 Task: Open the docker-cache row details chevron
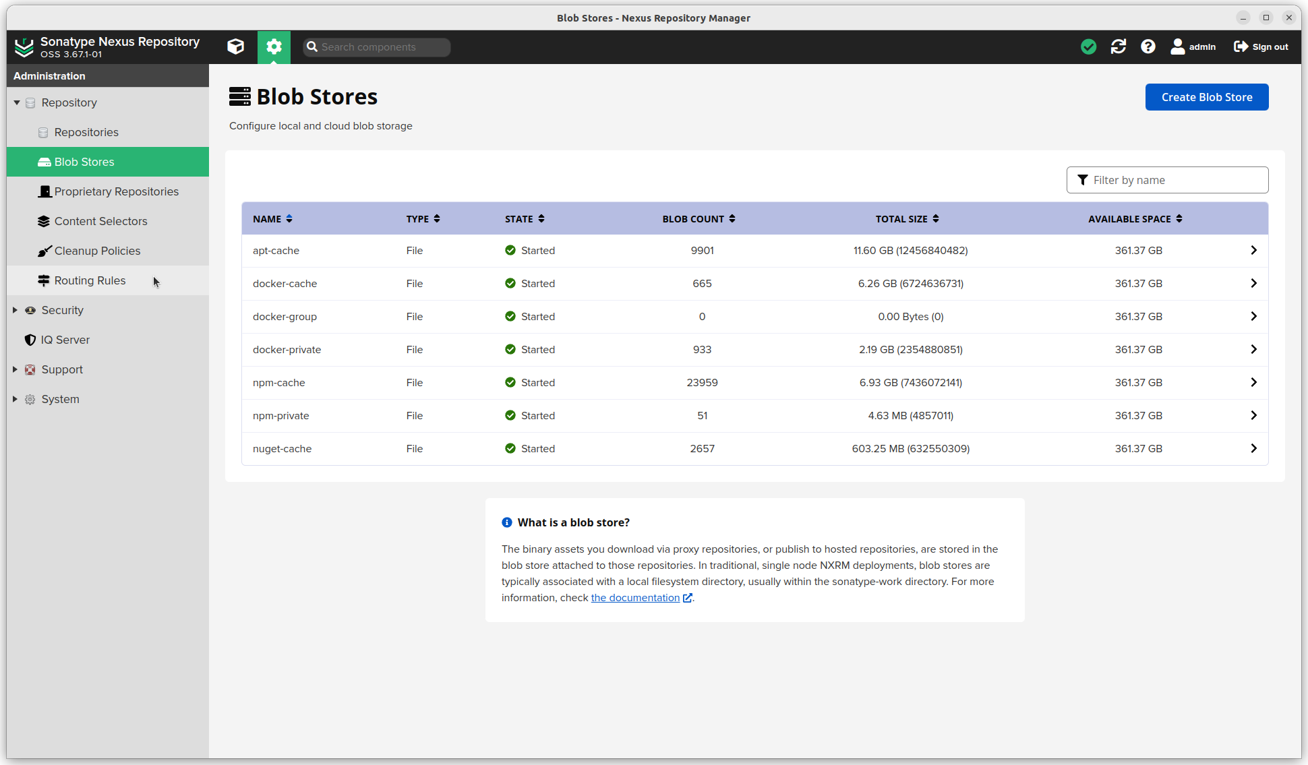[x=1253, y=283]
